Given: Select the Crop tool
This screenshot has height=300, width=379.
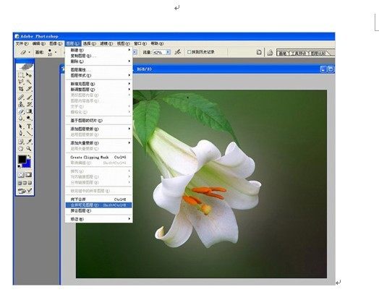Looking at the screenshot, I should [x=21, y=89].
